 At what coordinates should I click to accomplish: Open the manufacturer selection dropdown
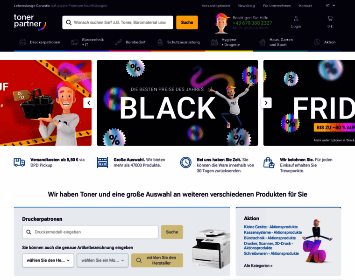point(48,260)
